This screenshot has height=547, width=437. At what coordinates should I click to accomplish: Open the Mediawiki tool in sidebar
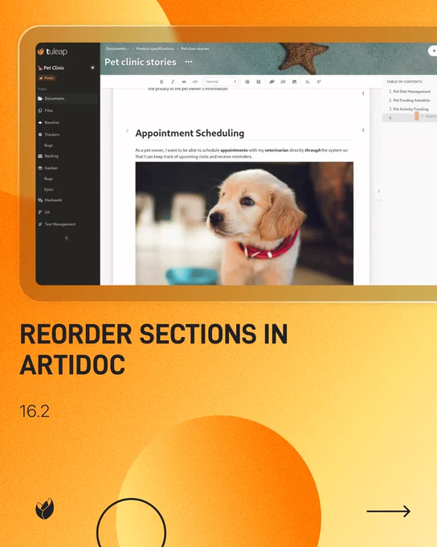point(53,200)
